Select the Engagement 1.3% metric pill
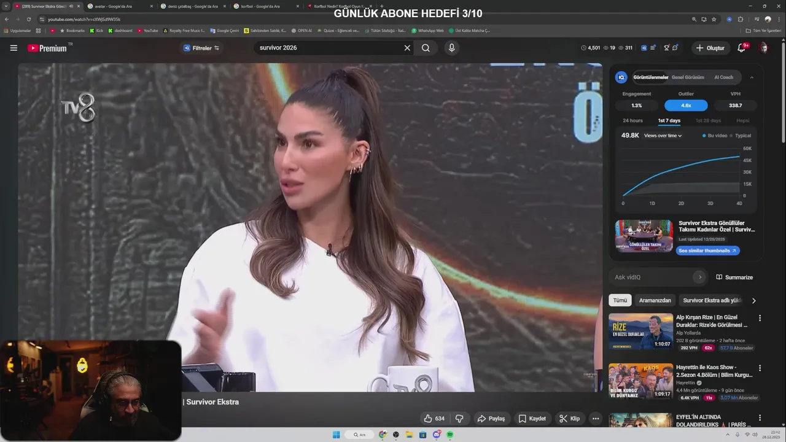This screenshot has height=442, width=786. [637, 106]
